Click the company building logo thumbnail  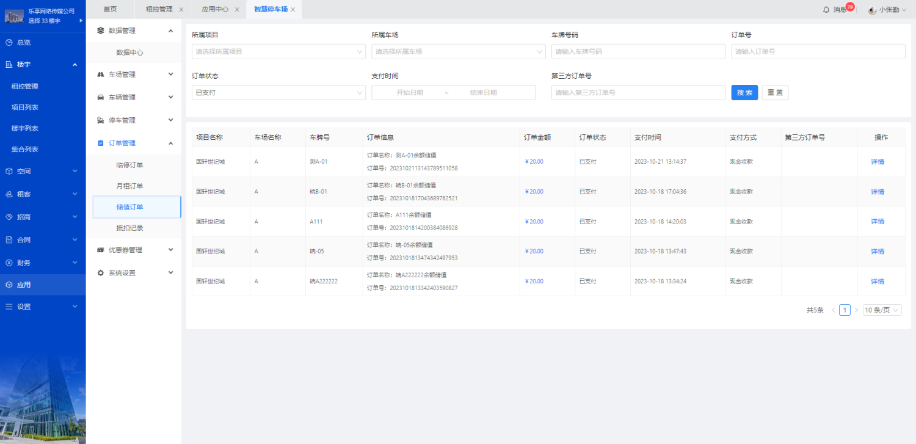(x=14, y=16)
